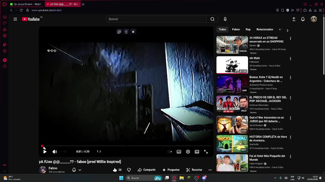The image size is (325, 182).
Task: Play the paused video
Action: point(45,152)
